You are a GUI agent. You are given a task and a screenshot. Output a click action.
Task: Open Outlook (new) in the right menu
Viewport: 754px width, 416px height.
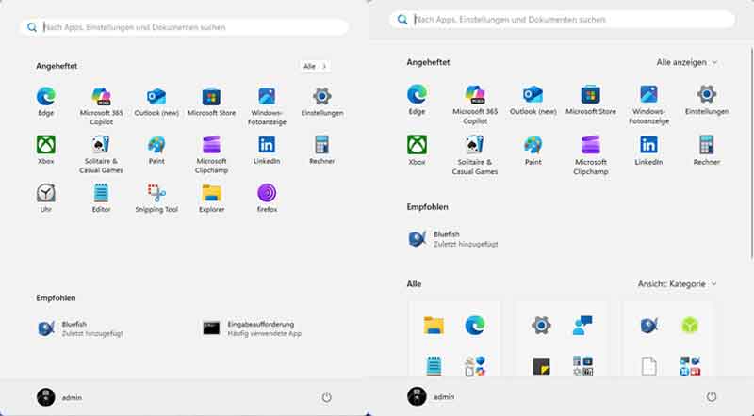point(533,101)
